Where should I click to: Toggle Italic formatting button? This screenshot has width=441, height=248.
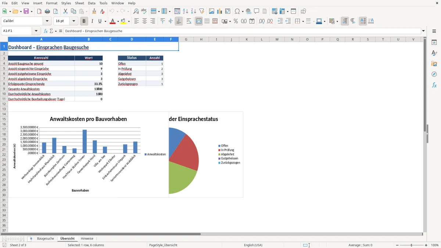pyautogui.click(x=92, y=21)
